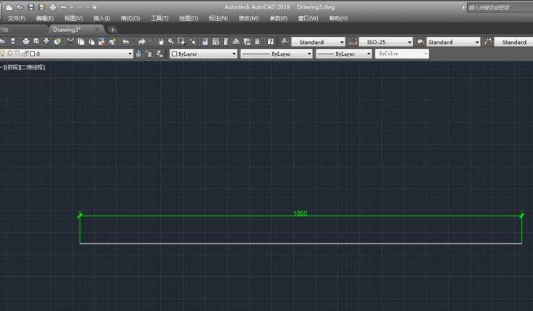Click the Layer Properties manager icon

[x=138, y=54]
